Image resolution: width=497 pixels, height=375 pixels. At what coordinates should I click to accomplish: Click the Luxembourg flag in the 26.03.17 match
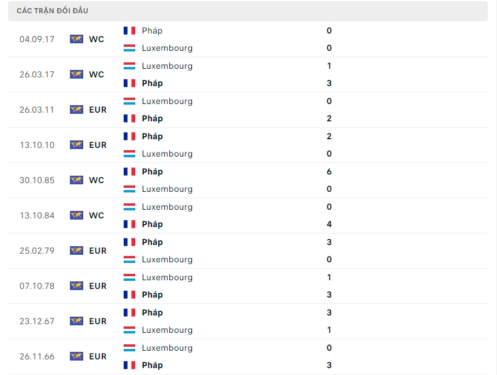coord(129,66)
